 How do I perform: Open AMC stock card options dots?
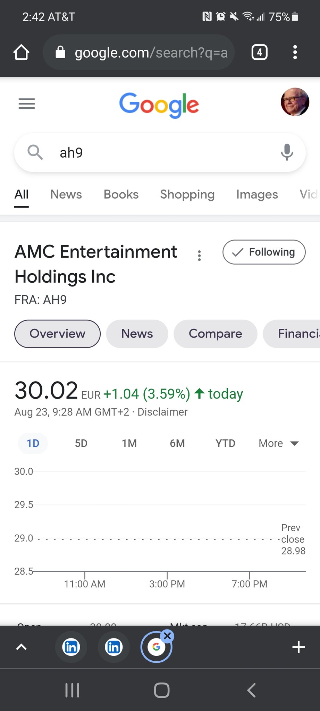coord(199,256)
